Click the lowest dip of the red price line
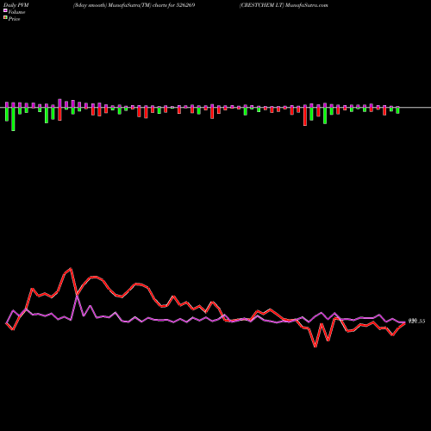Screen dimensions: 431x431 coord(315,347)
